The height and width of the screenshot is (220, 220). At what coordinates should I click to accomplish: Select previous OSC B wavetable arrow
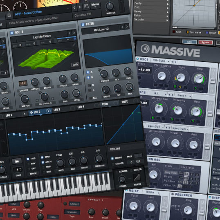pyautogui.click(x=70, y=33)
